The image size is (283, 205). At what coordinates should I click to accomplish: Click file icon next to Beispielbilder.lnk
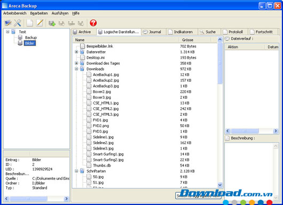(82, 46)
